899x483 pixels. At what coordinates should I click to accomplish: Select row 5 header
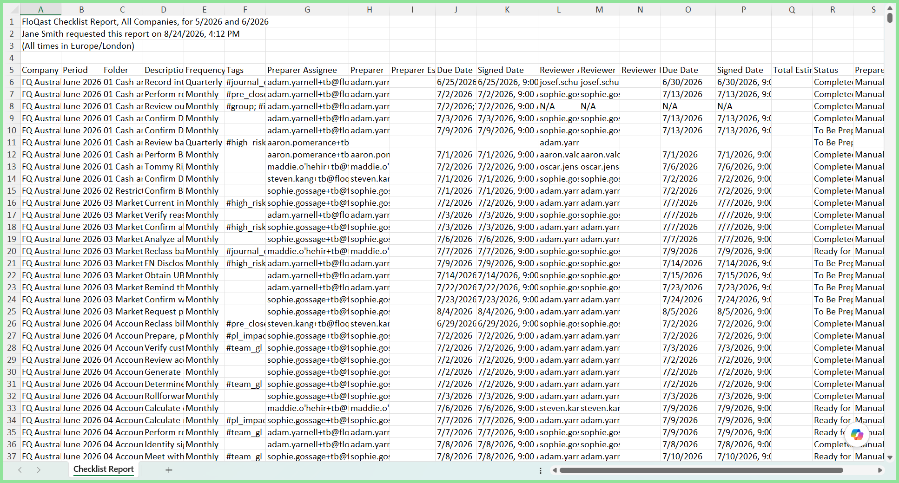[x=12, y=70]
